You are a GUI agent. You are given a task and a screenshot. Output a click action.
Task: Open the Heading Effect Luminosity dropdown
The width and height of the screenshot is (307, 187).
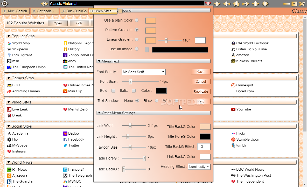click(x=199, y=167)
